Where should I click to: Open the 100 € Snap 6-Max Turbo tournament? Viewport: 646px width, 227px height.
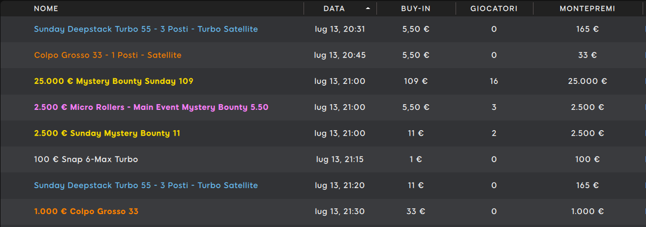click(x=86, y=159)
